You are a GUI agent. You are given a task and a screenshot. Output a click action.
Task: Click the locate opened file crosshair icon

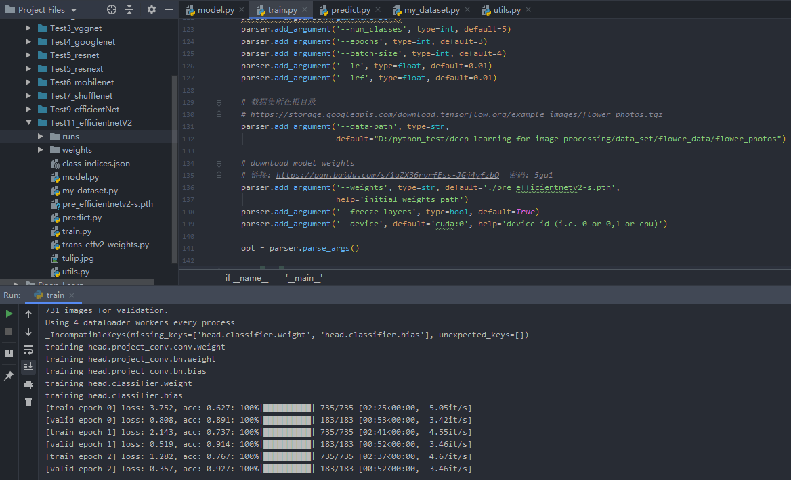click(x=112, y=10)
